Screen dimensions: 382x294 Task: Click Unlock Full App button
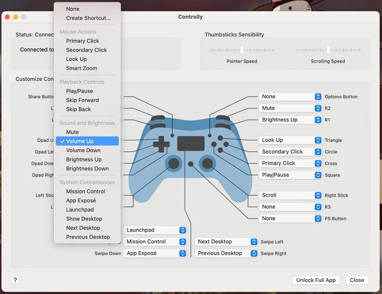316,280
